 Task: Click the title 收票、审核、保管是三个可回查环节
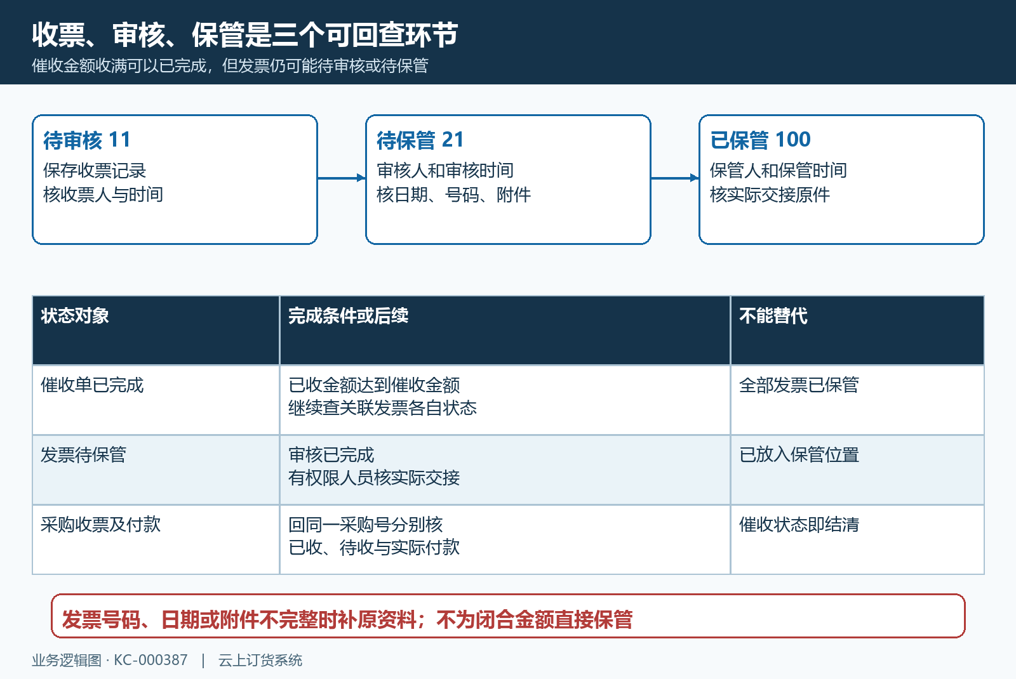[x=244, y=35]
